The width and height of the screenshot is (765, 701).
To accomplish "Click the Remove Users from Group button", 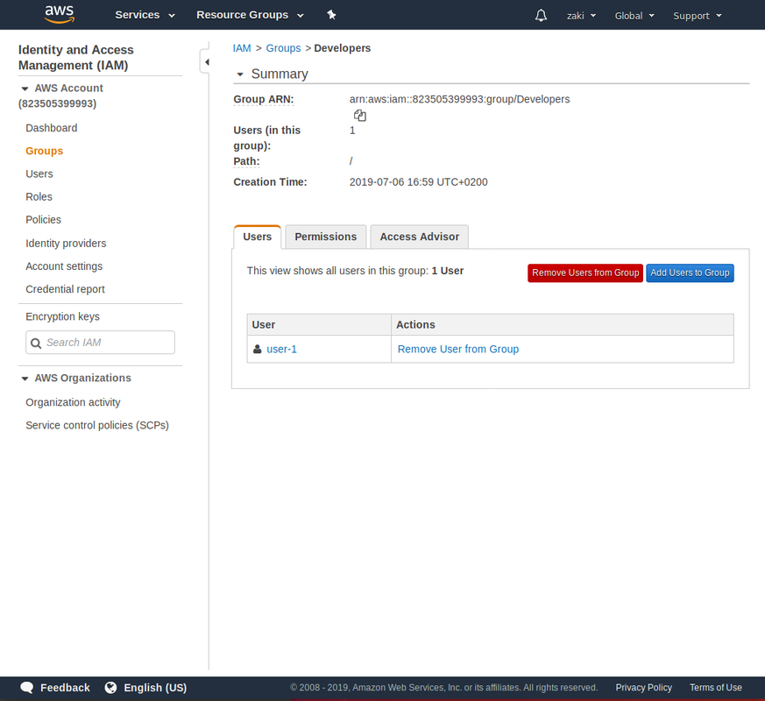I will [x=585, y=273].
